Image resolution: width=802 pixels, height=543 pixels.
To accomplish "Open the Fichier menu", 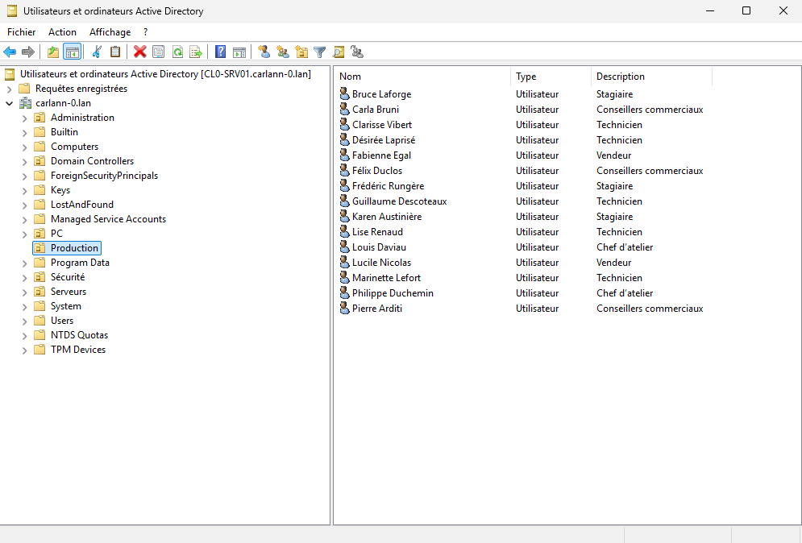I will point(22,32).
